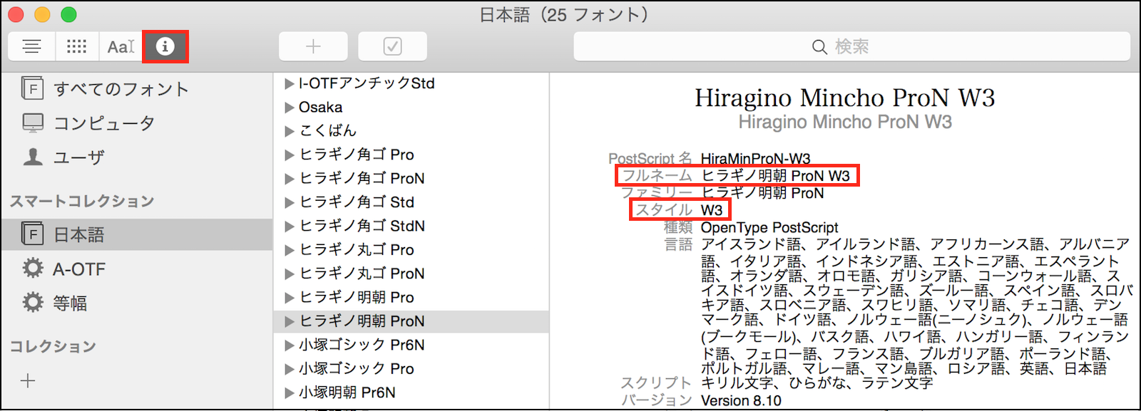Select Osaka font row

click(411, 107)
